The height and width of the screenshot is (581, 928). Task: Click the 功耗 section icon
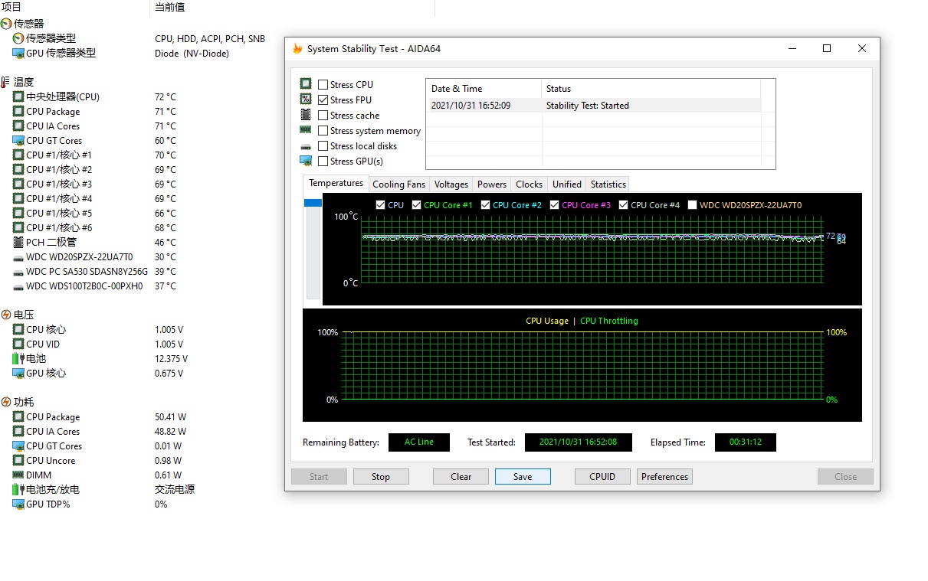[x=6, y=402]
